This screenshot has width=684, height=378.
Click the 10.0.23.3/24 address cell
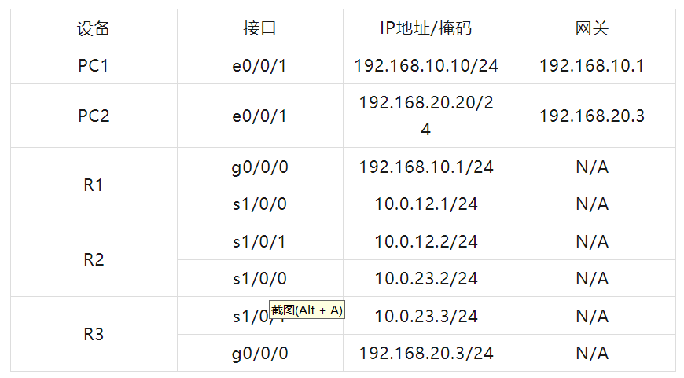[425, 316]
